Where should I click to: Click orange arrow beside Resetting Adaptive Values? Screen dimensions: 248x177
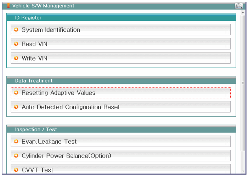(16, 93)
